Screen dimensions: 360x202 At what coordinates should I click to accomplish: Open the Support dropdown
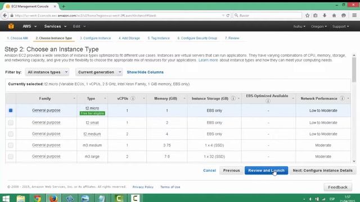click(340, 26)
